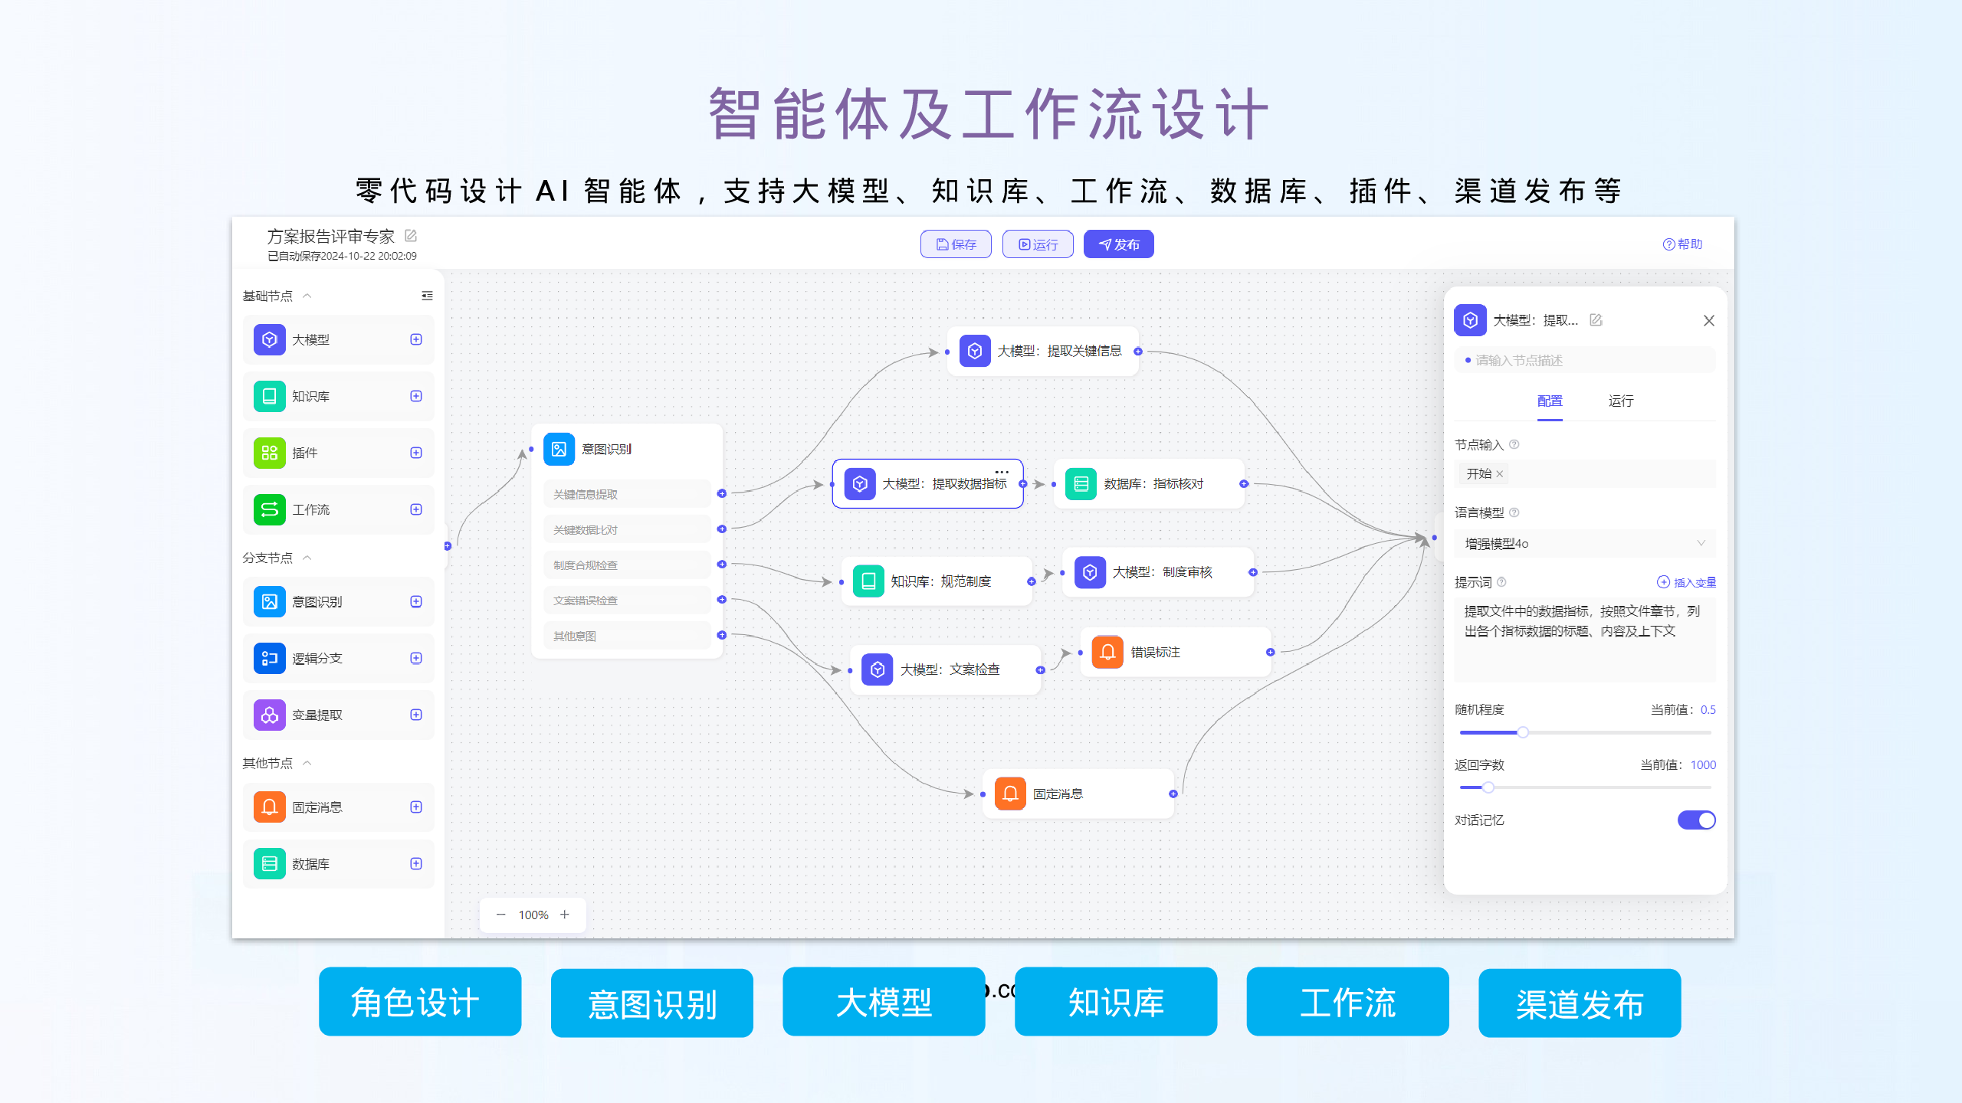
Task: Remove the 开始 tag from 节点输入
Action: [x=1500, y=474]
